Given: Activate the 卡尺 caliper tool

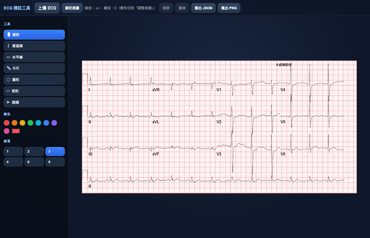Looking at the screenshot, I should click(34, 68).
